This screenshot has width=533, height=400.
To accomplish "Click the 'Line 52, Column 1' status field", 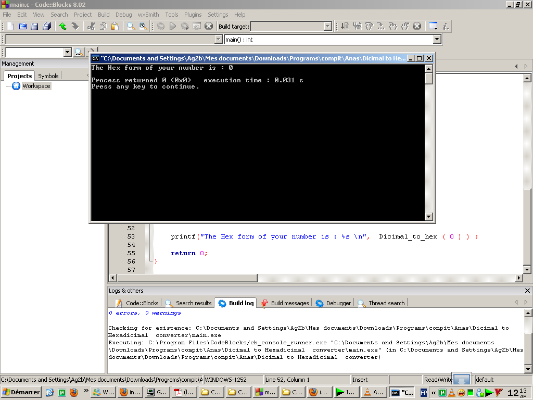I will tap(307, 380).
